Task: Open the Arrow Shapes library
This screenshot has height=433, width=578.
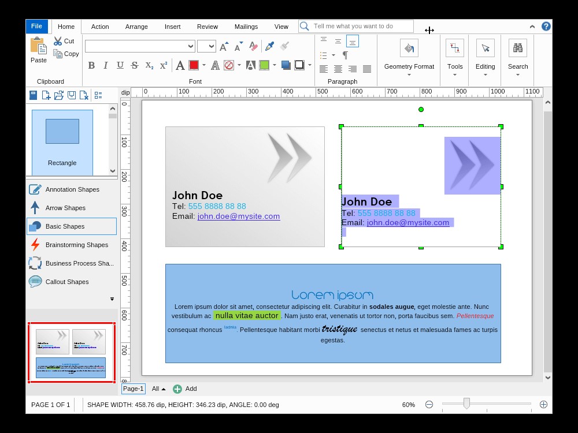Action: pyautogui.click(x=72, y=208)
